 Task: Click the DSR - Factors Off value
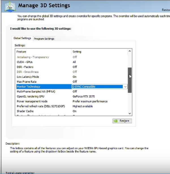75,67
